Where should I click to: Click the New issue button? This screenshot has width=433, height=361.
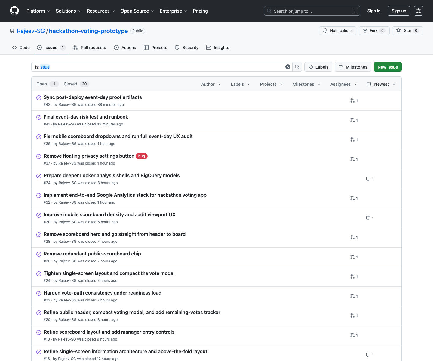coord(387,67)
